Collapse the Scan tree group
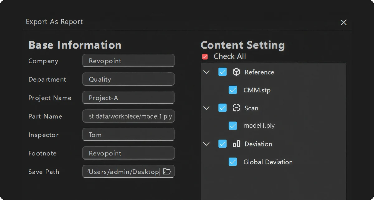This screenshot has width=374, height=200. [x=206, y=108]
